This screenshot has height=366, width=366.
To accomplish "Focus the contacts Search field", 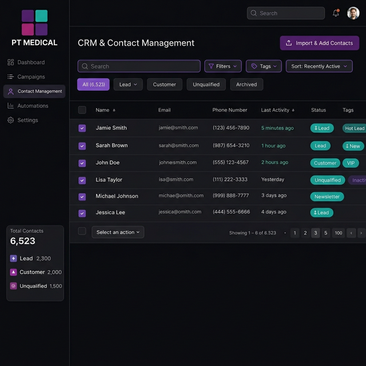I will (x=139, y=66).
